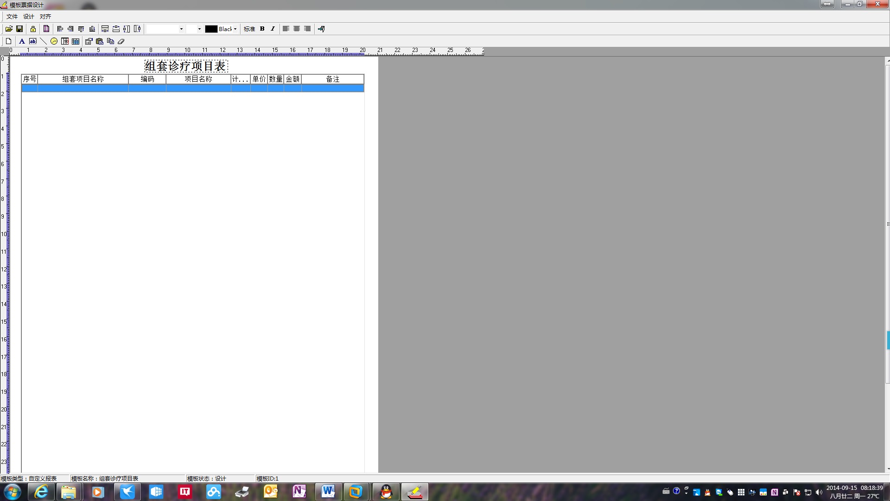890x501 pixels.
Task: Open the font size dropdown
Action: click(199, 29)
